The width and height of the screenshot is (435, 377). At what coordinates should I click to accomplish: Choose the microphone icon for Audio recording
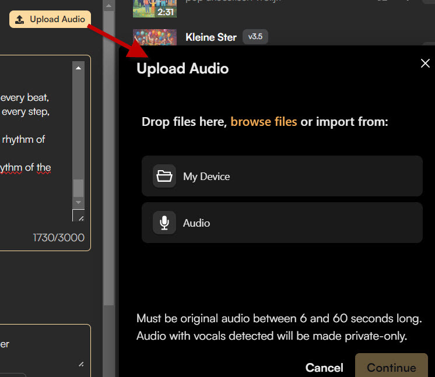click(164, 223)
